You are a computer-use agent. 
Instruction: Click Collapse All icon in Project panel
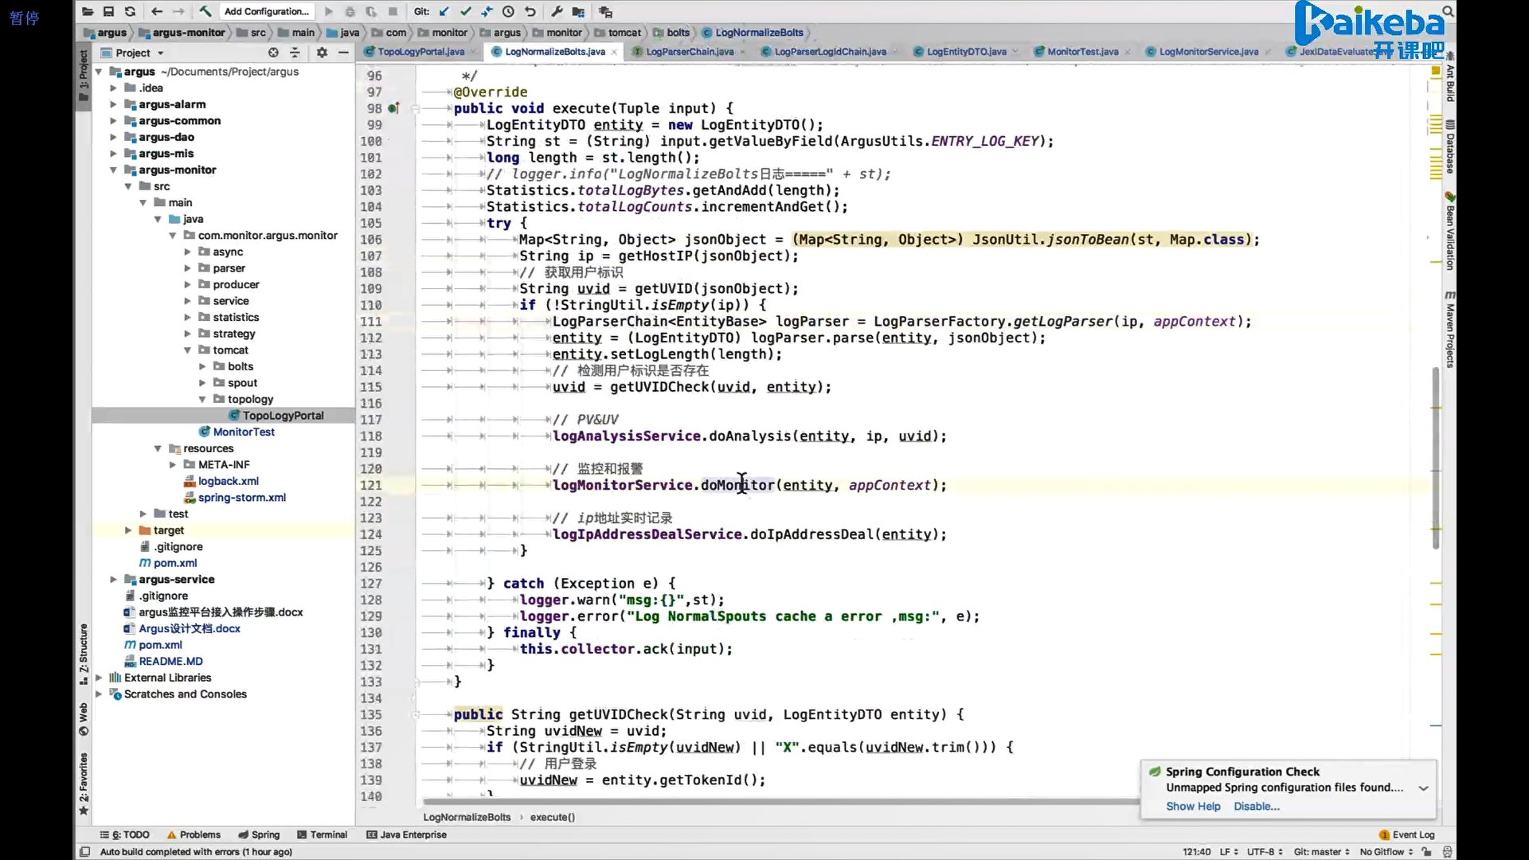click(x=295, y=53)
